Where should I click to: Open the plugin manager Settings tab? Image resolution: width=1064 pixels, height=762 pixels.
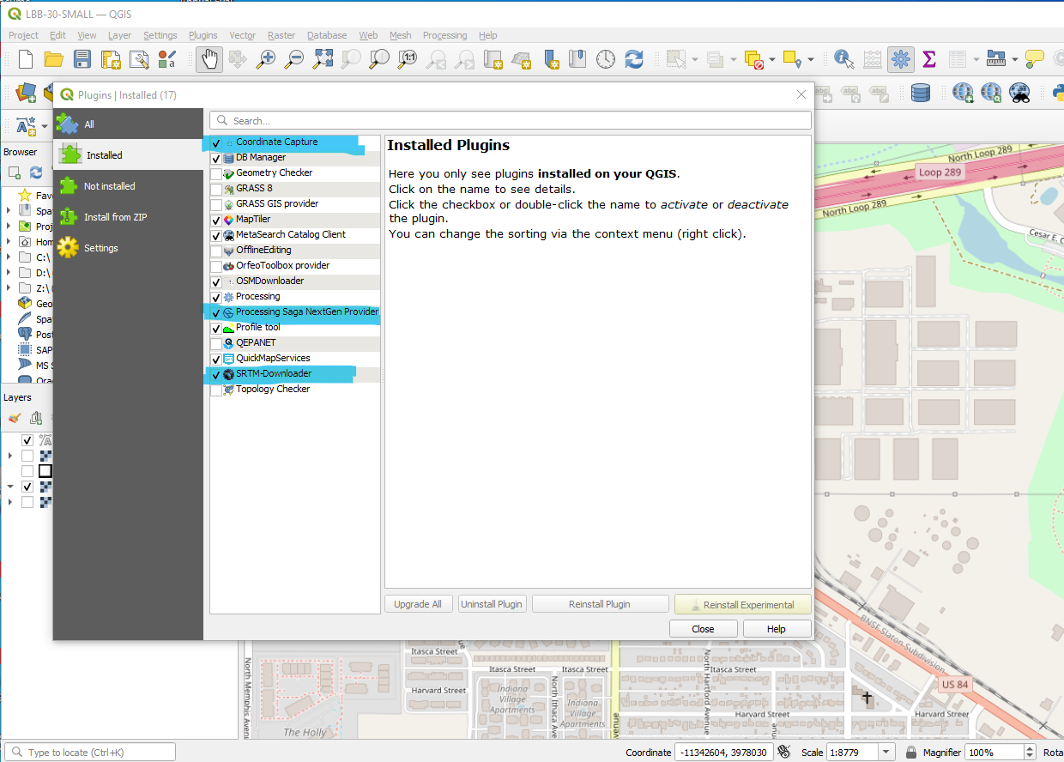pyautogui.click(x=128, y=248)
